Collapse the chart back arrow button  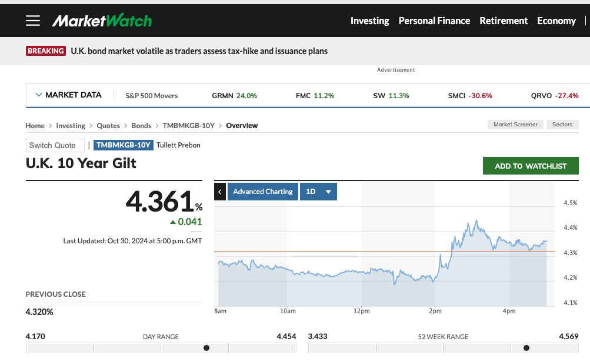pyautogui.click(x=220, y=192)
